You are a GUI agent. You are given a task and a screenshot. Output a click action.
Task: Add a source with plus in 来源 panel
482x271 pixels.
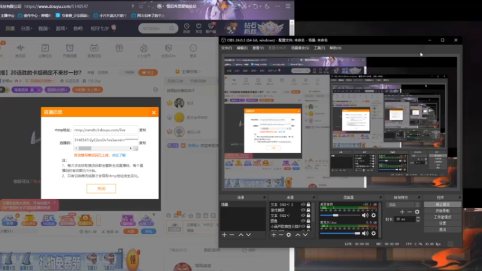pos(274,235)
